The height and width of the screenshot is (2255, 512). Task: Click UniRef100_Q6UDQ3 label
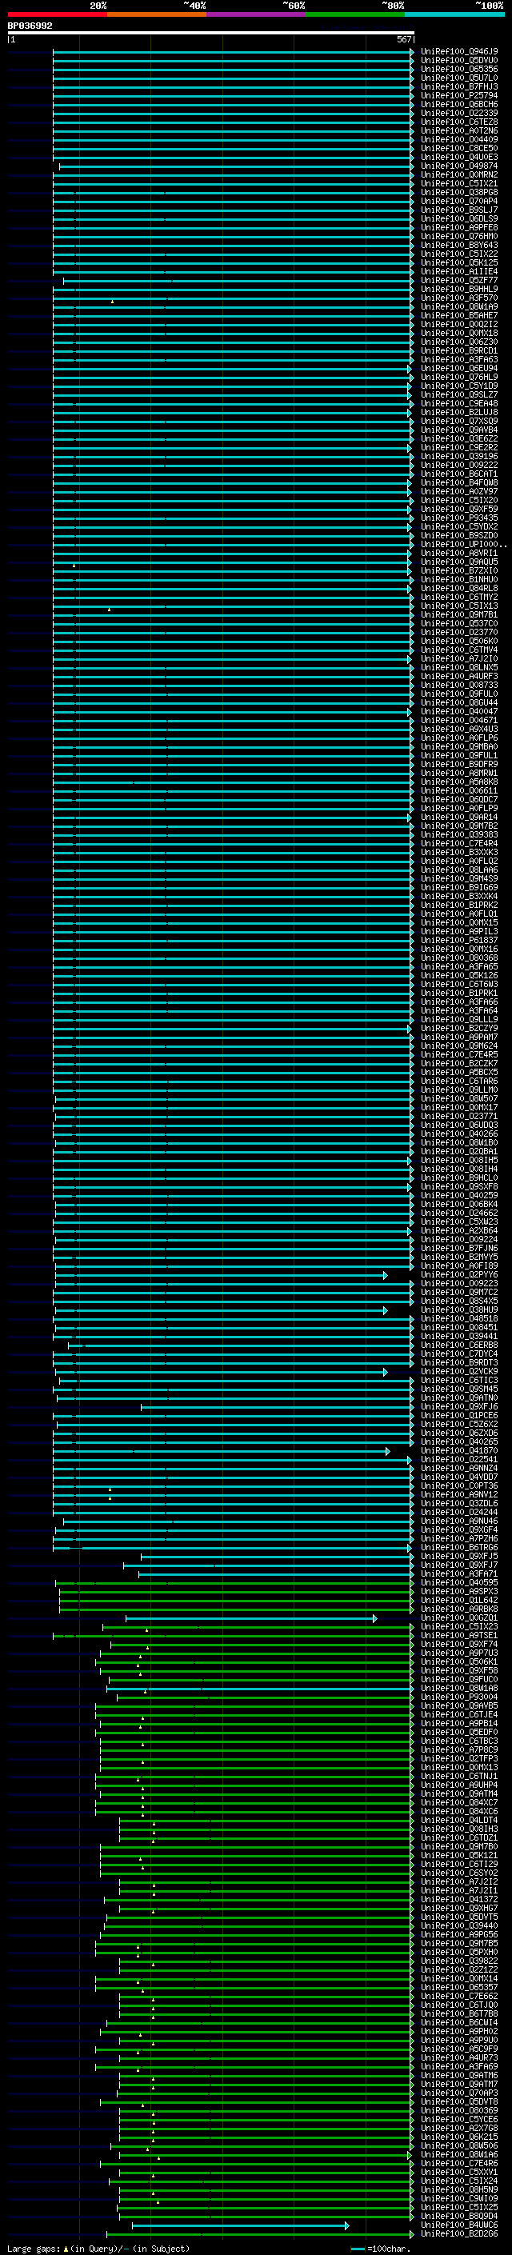click(459, 1125)
